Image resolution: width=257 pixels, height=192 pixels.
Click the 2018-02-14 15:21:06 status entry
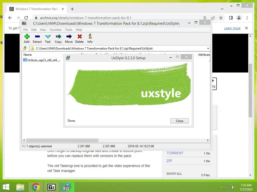pyautogui.click(x=141, y=146)
